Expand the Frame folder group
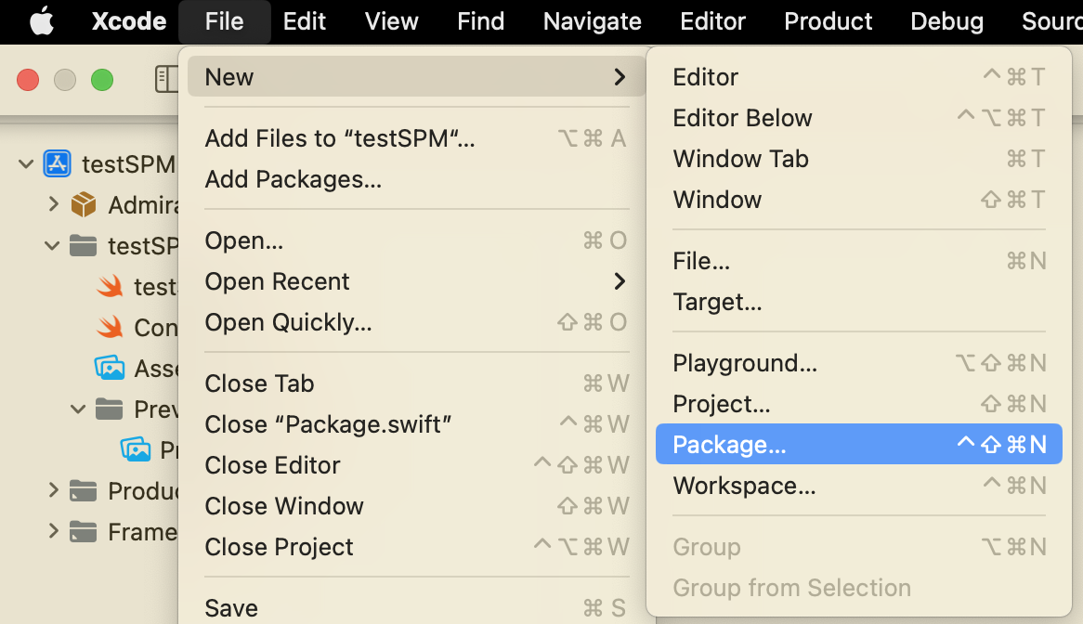The image size is (1083, 624). click(x=53, y=531)
